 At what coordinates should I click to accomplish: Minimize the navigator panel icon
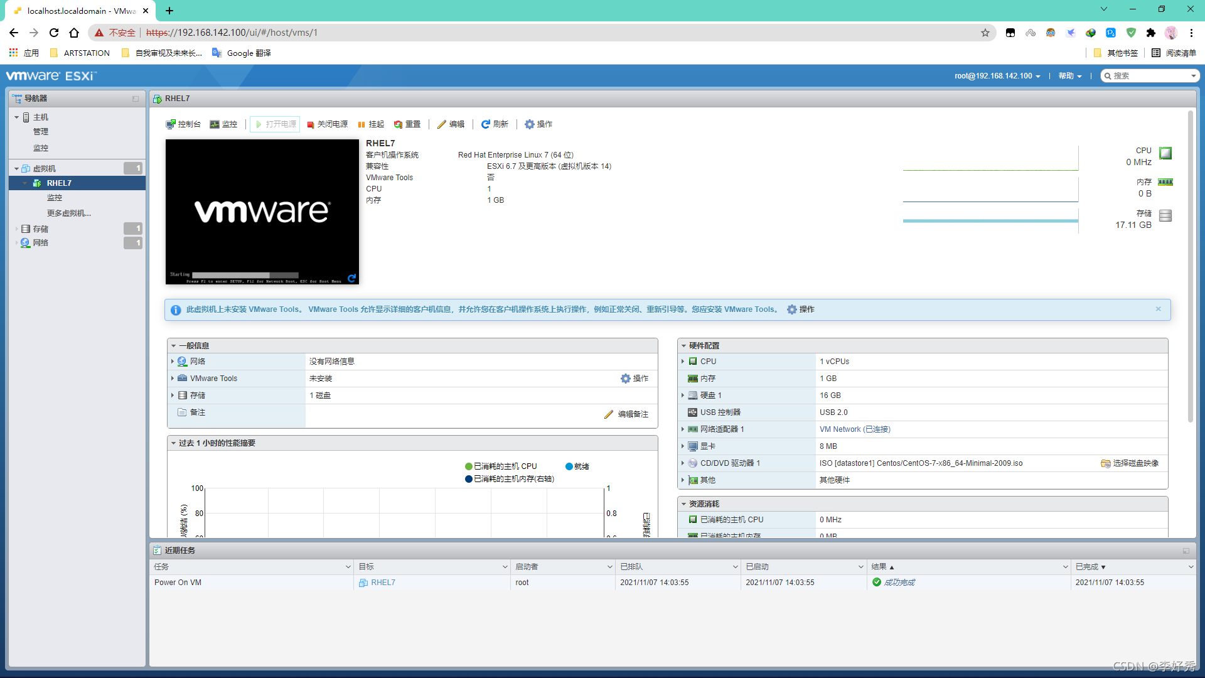pos(136,99)
